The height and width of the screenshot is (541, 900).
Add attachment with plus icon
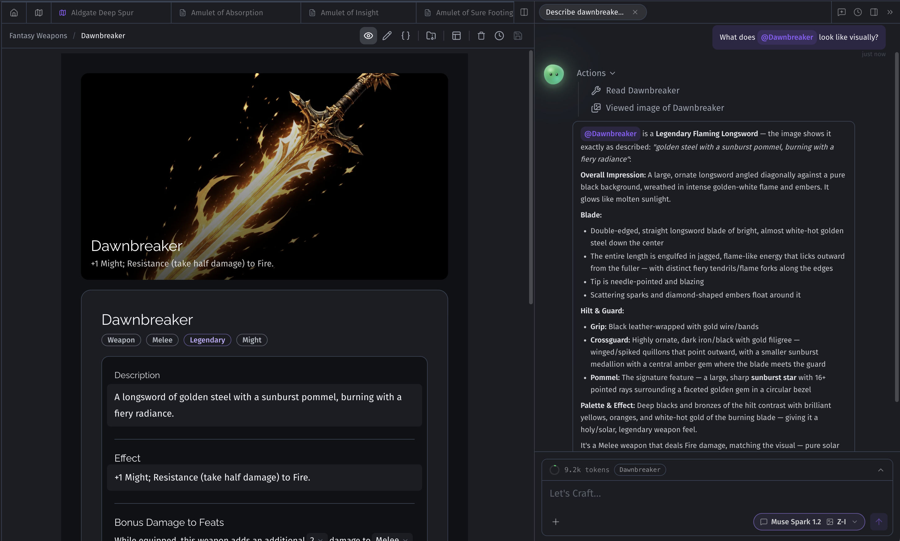[556, 522]
